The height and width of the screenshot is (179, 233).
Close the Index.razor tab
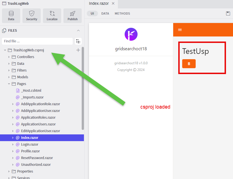click(113, 3)
